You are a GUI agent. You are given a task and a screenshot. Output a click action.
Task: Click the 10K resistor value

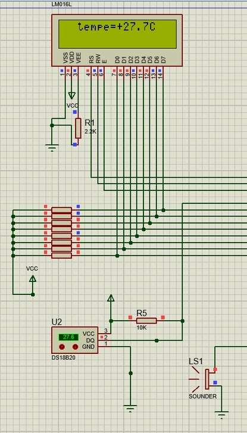[x=142, y=327]
